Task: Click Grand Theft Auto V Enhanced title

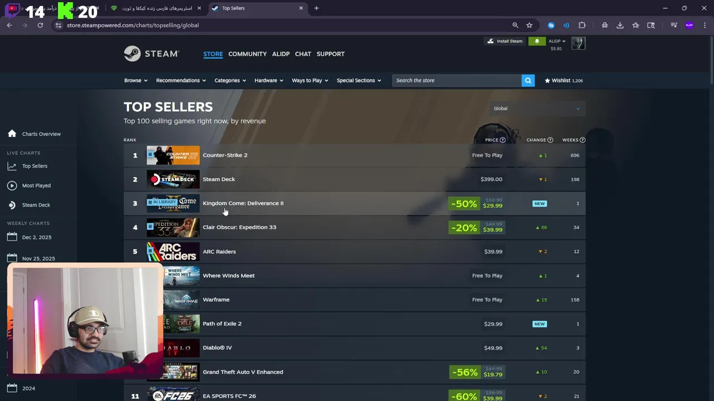Action: click(x=243, y=372)
